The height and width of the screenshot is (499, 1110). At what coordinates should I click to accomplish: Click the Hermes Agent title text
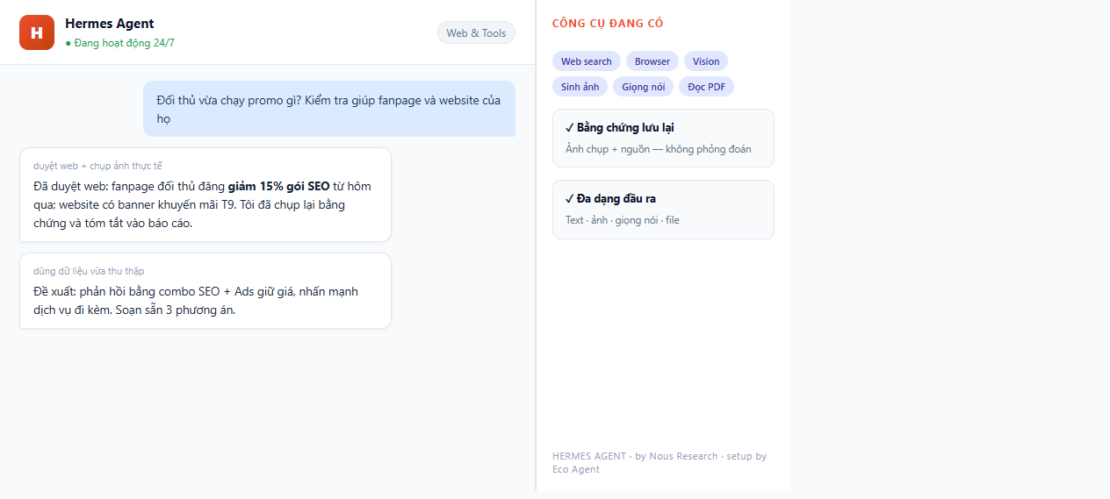[x=110, y=24]
